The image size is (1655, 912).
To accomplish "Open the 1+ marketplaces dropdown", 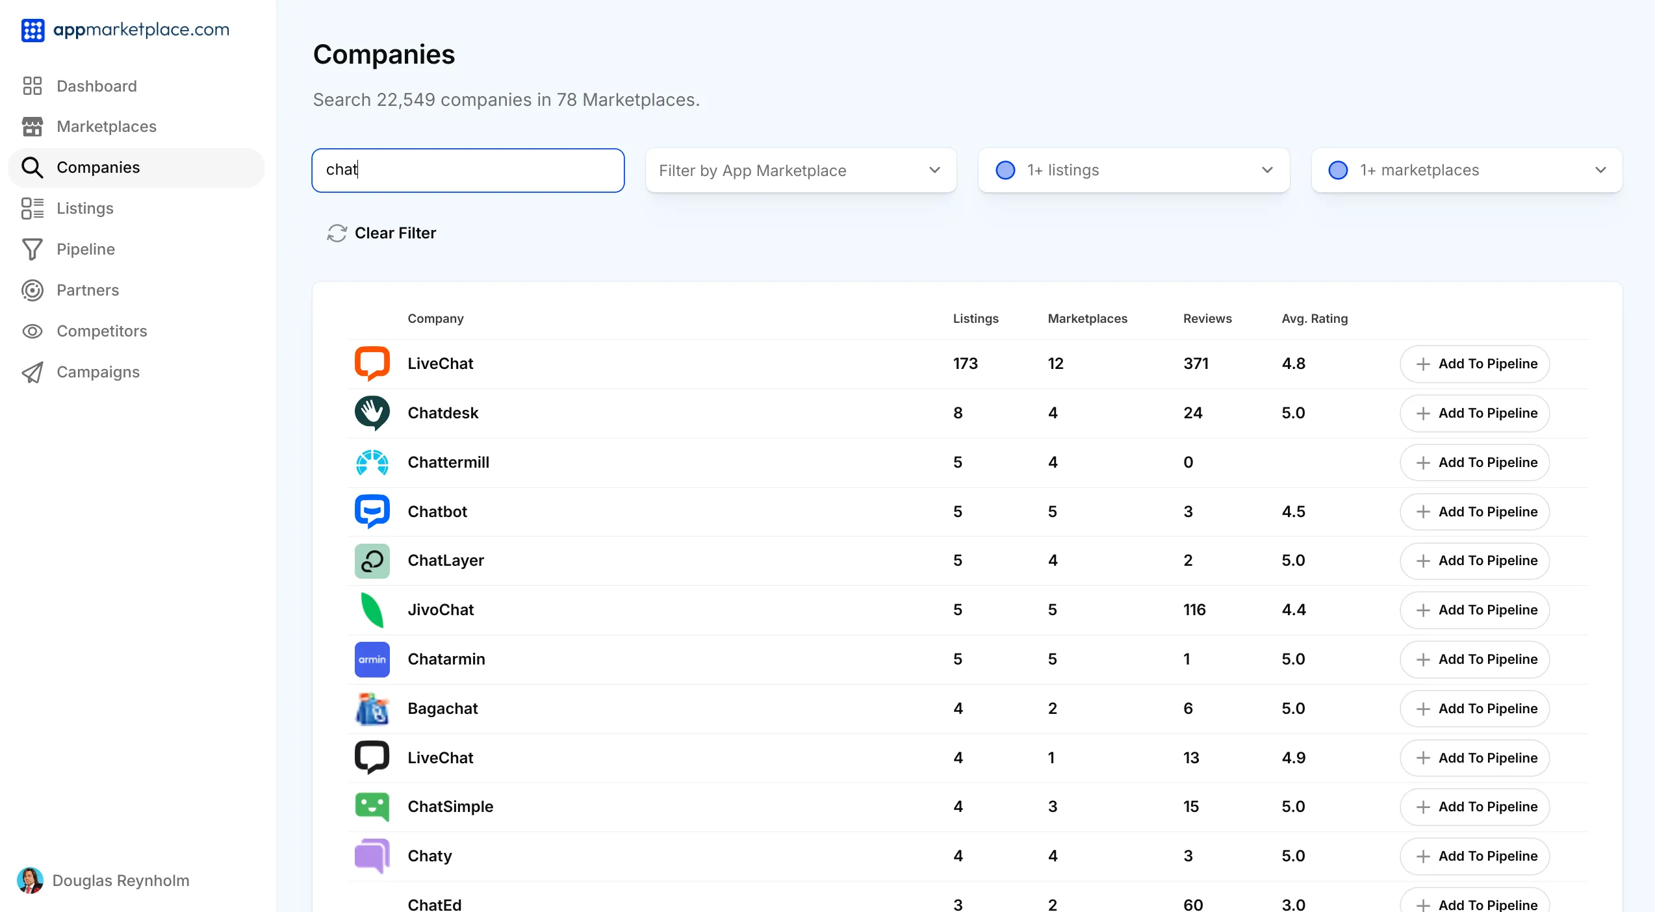I will 1467,170.
